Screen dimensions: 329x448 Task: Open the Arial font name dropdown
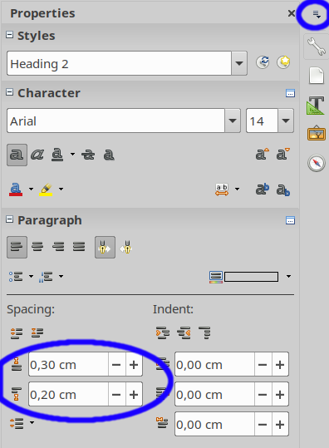pos(233,121)
